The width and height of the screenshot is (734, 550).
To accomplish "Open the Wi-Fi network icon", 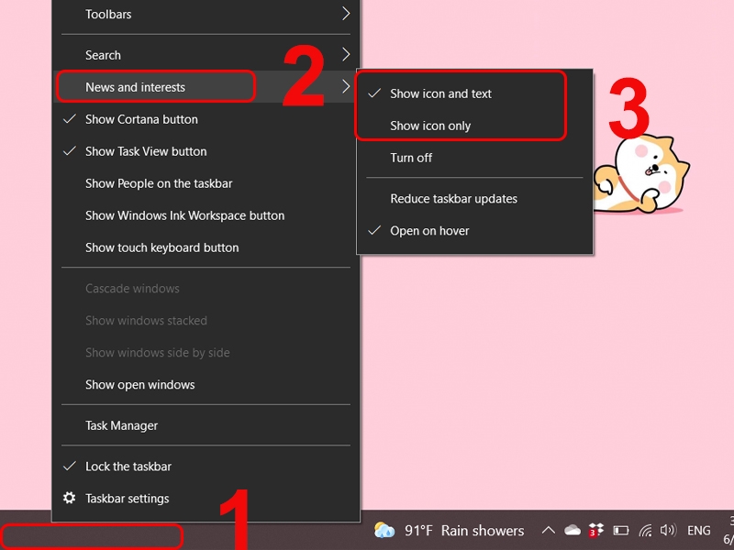I will 645,531.
